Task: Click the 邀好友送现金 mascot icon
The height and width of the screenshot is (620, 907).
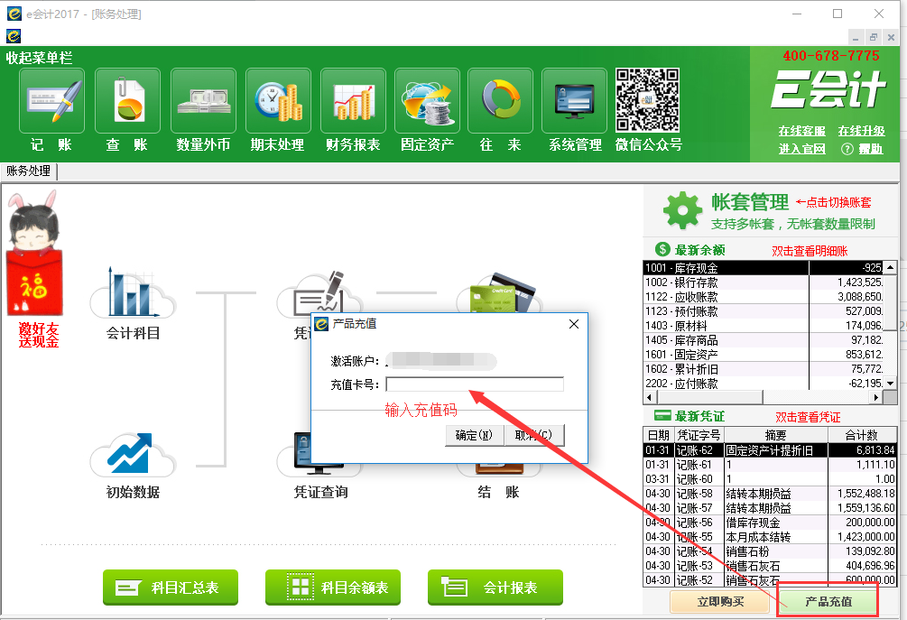Action: click(x=34, y=254)
